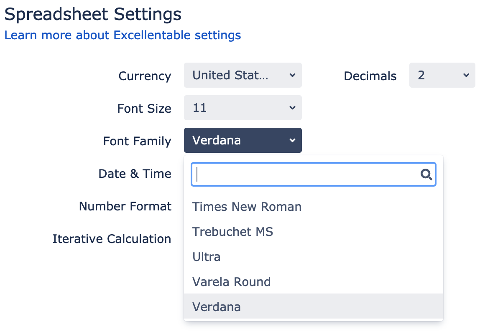480x334 pixels.
Task: Open the Currency dropdown showing United States
Action: point(243,75)
